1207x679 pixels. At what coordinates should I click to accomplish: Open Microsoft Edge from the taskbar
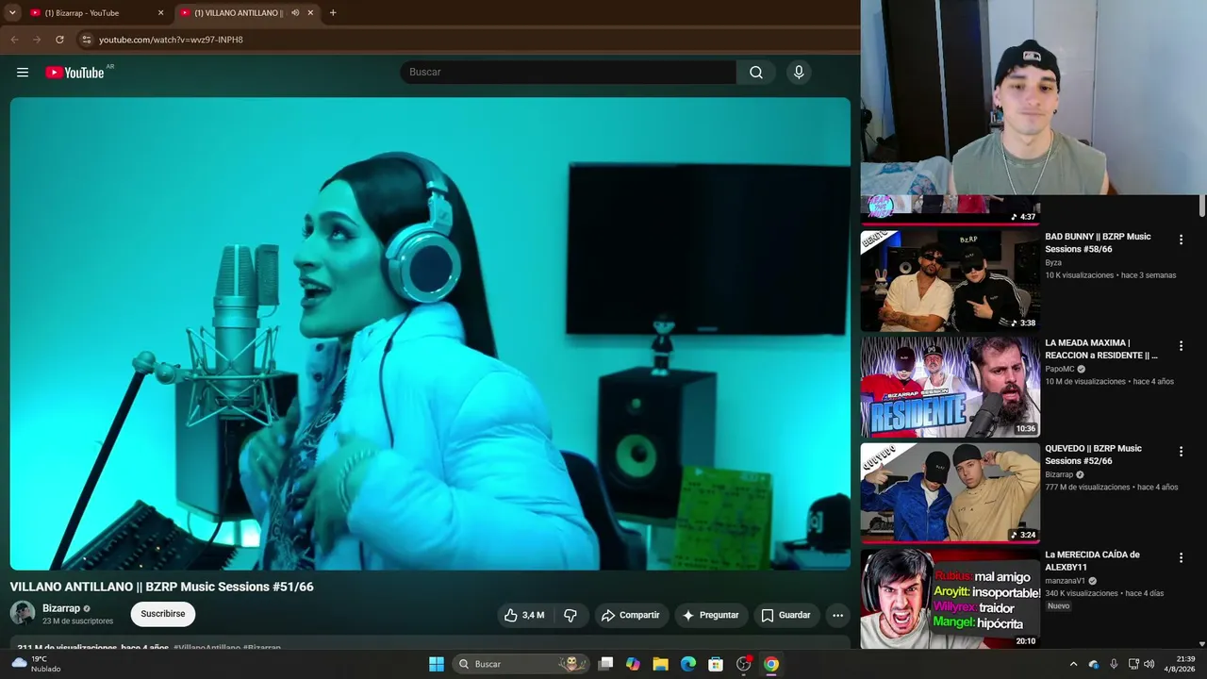(688, 664)
